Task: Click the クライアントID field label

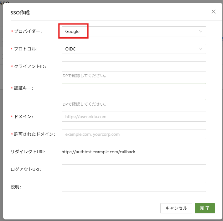Action: point(30,66)
